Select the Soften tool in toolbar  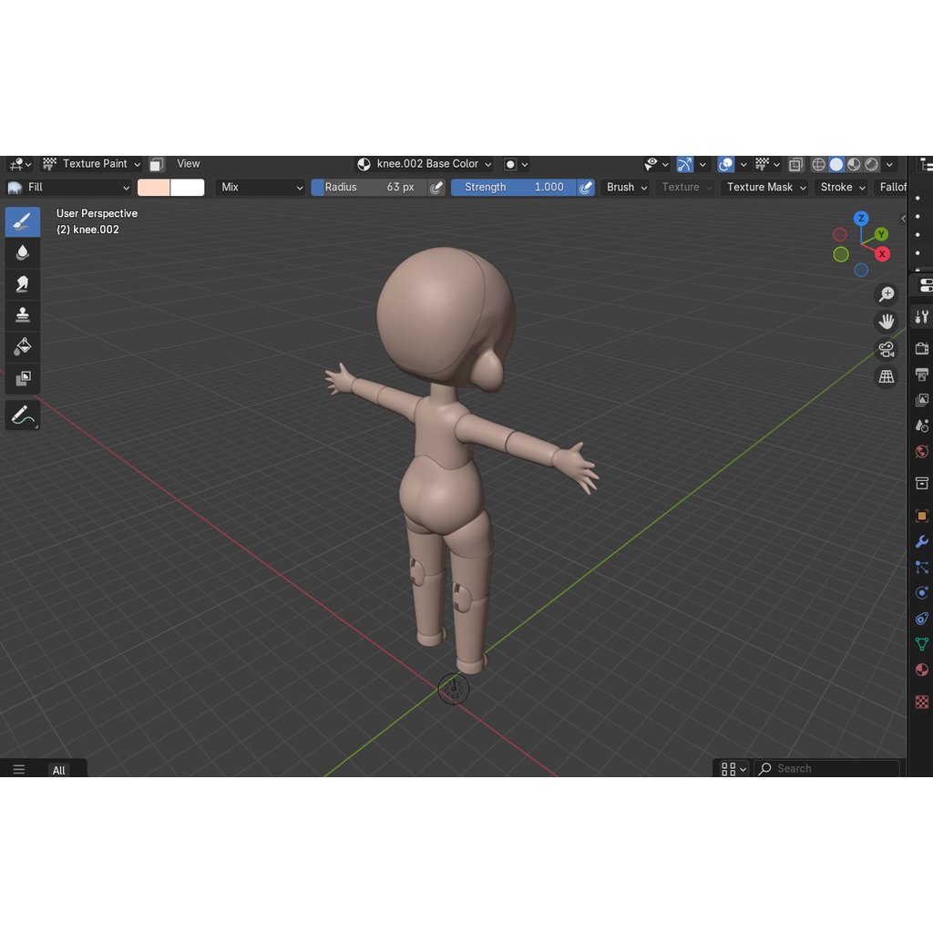pos(23,253)
